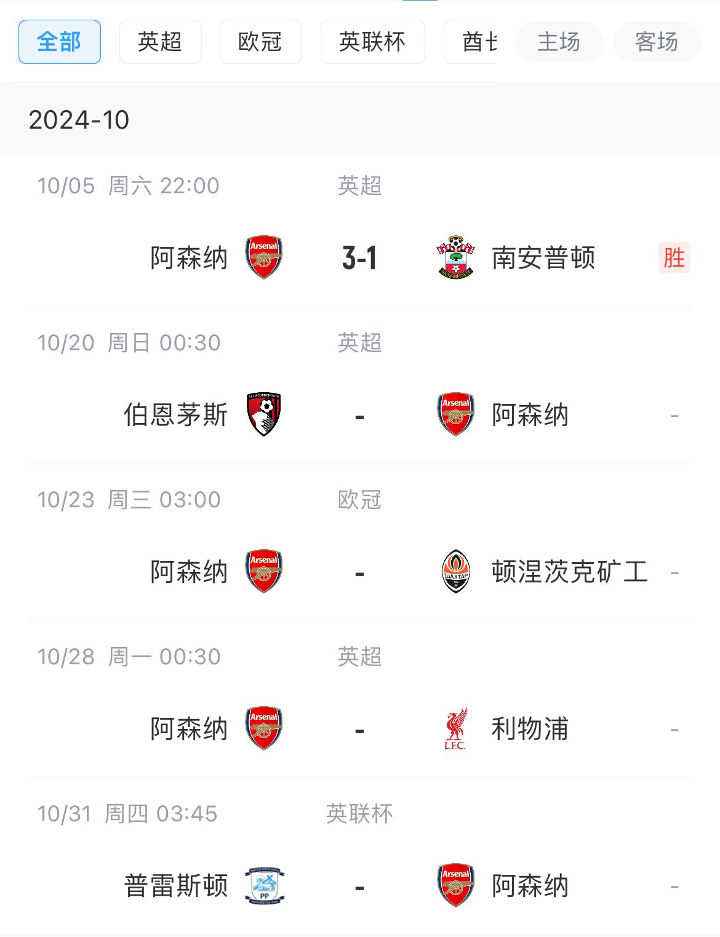Screen dimensions: 720x937
Task: Open the 南安普顿 team name link
Action: (543, 258)
